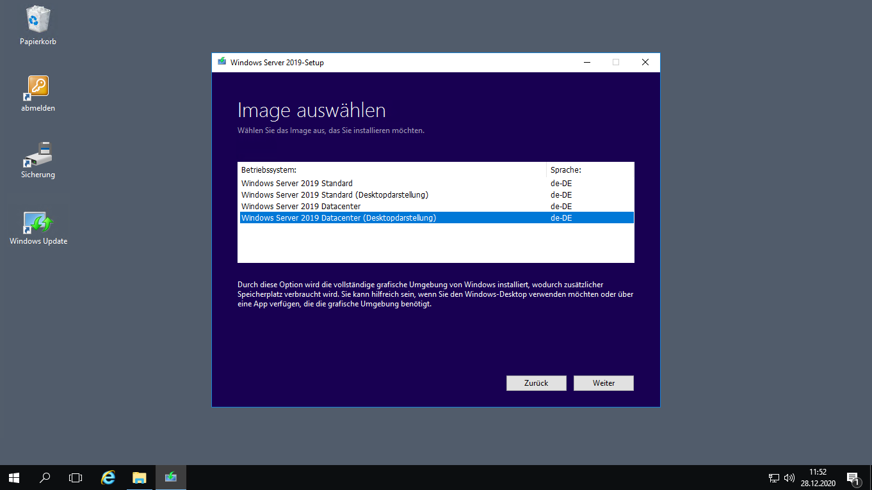
Task: Click the Weiter button
Action: [604, 383]
